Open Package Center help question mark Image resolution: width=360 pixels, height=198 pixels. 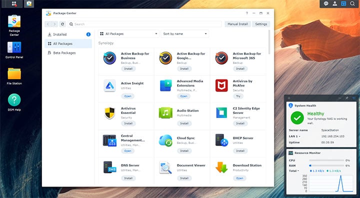point(247,13)
